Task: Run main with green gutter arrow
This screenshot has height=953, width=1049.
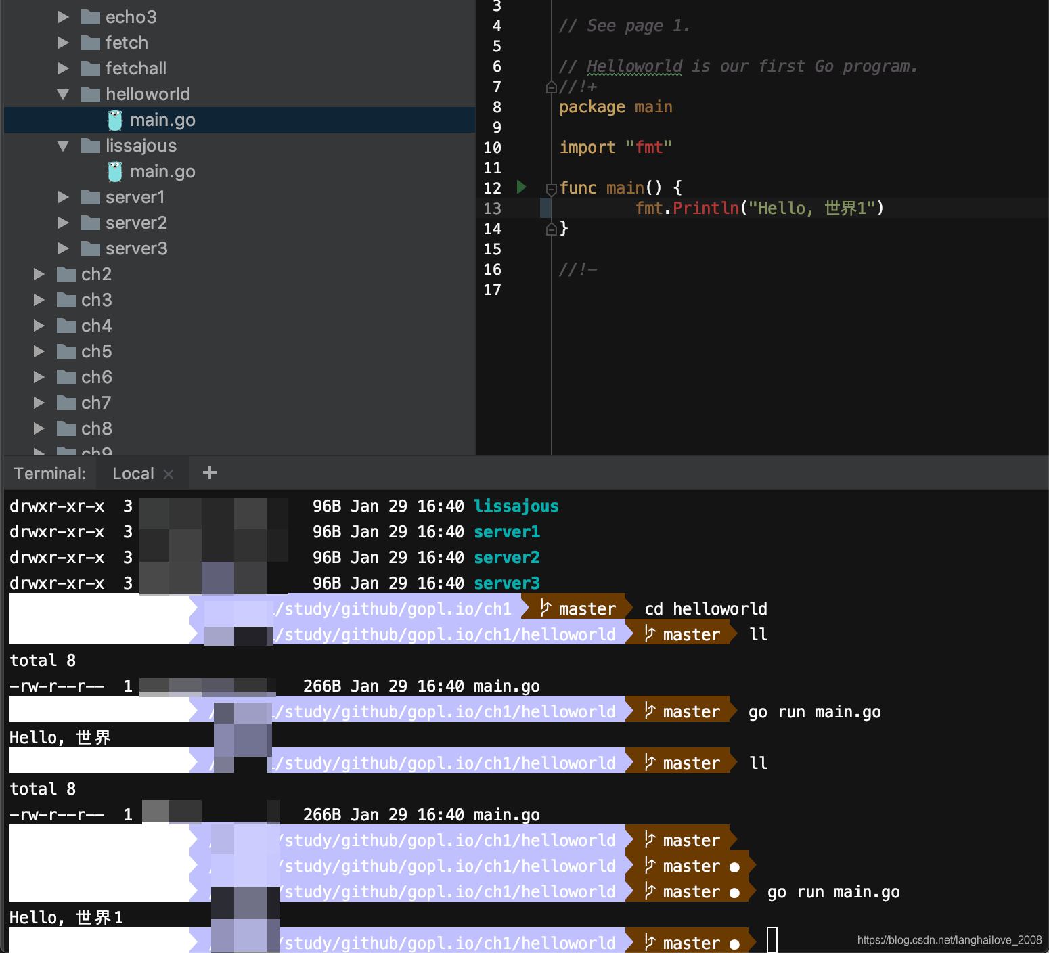Action: pos(521,187)
